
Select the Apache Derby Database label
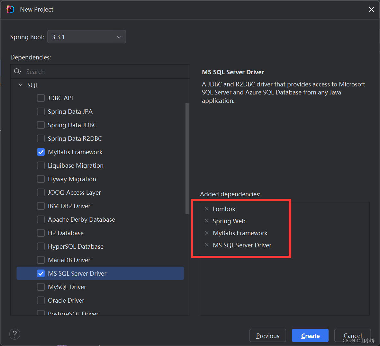coord(81,220)
